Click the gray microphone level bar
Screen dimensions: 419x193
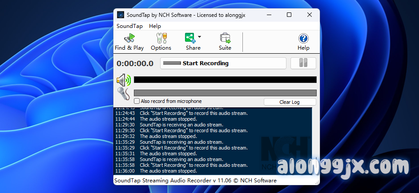[x=225, y=93]
